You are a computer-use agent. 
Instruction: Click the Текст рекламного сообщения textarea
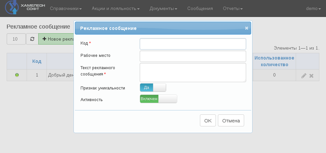coord(193,73)
